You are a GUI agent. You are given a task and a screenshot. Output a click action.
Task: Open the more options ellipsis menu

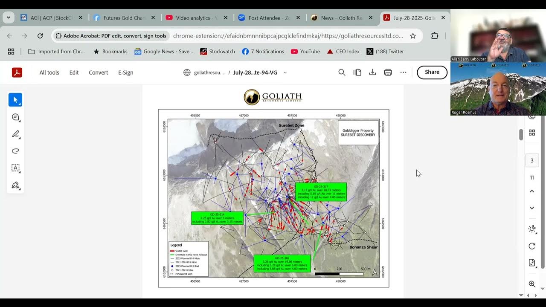[x=403, y=72]
